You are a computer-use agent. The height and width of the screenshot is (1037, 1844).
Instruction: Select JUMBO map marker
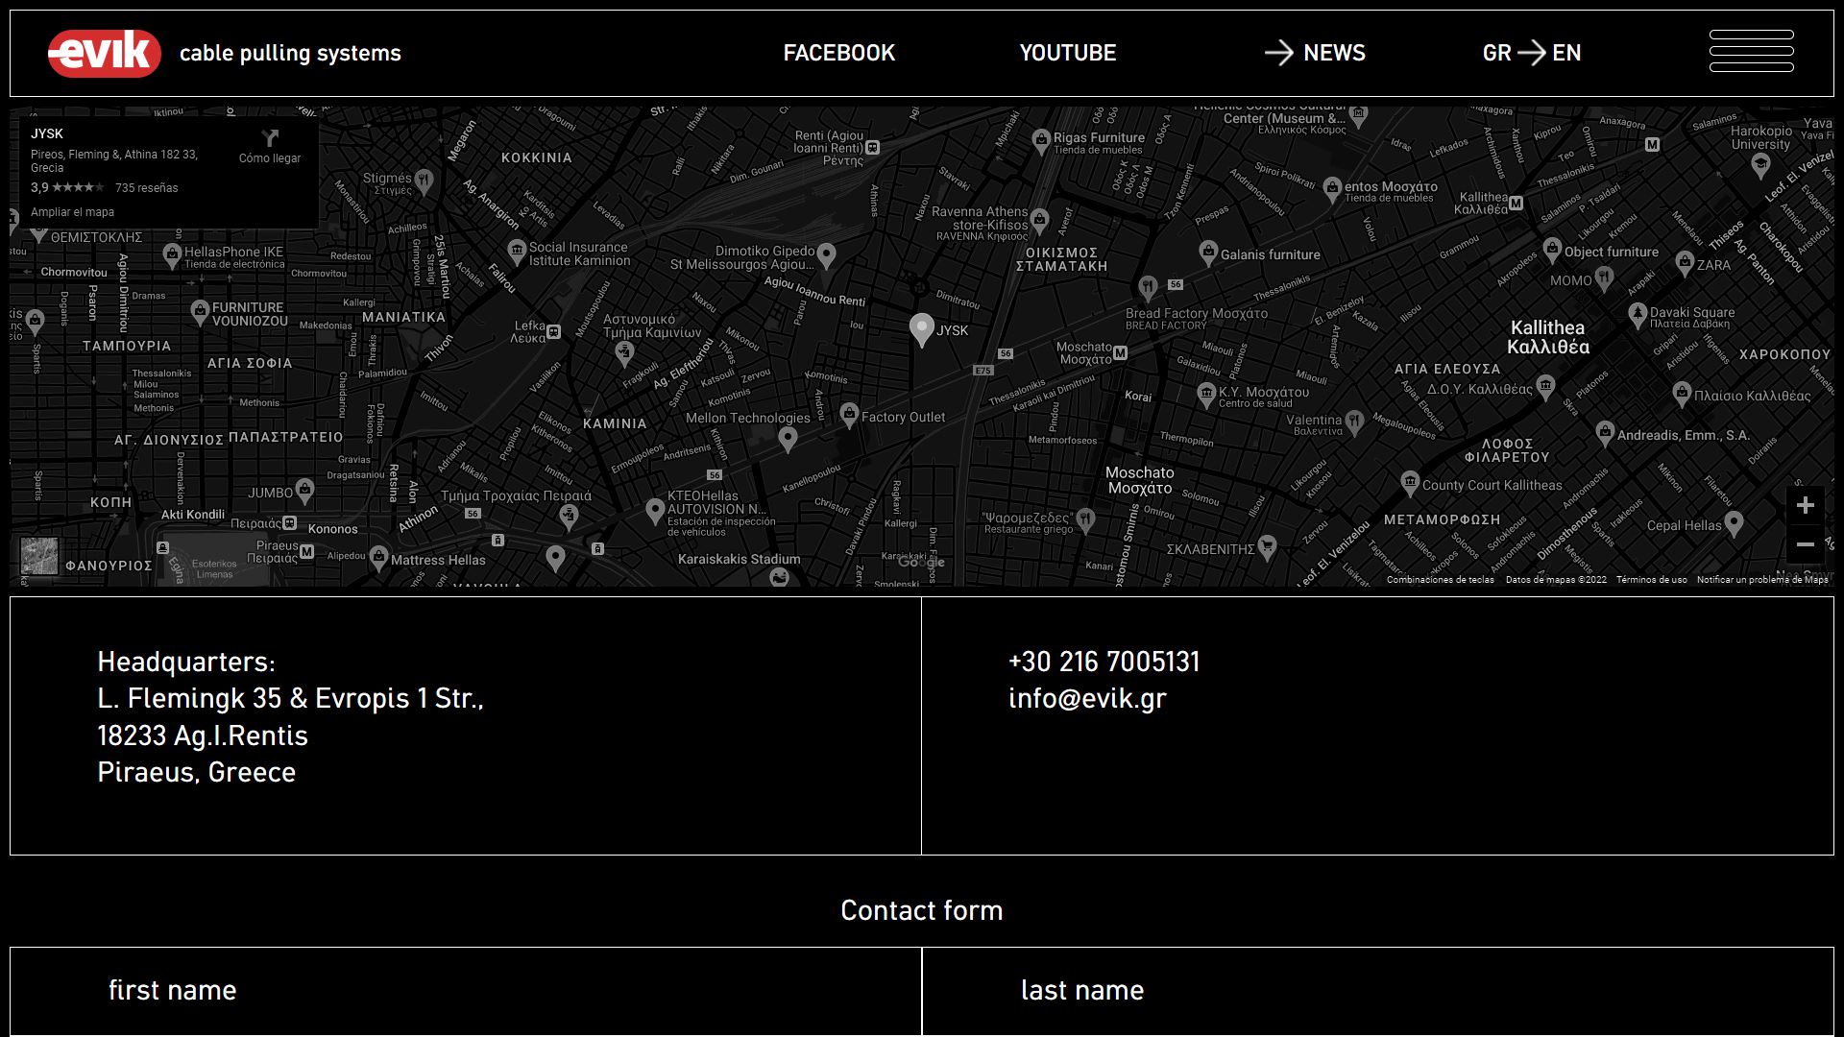click(x=304, y=492)
